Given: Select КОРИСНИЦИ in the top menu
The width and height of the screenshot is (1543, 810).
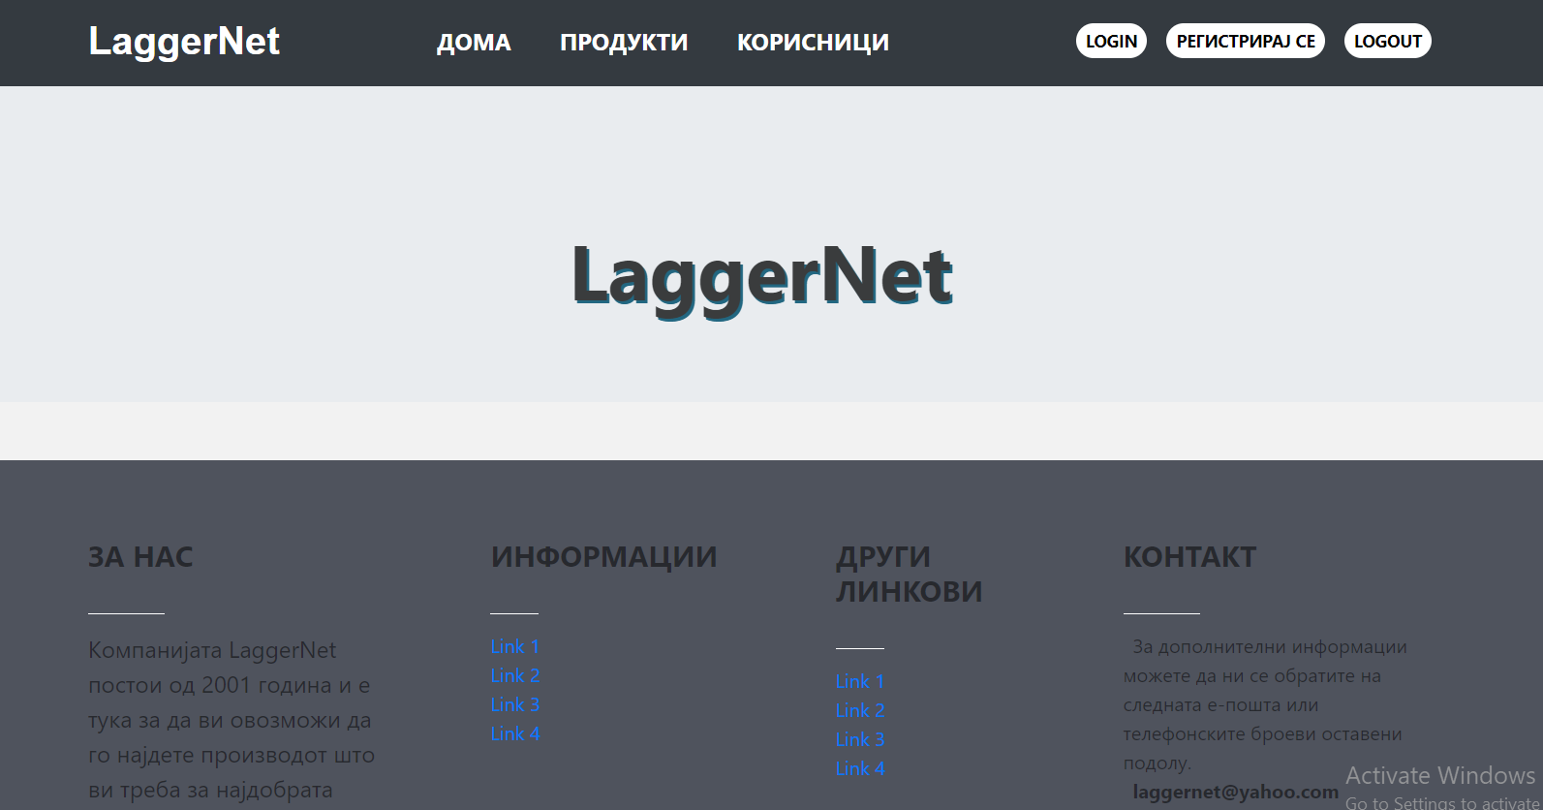Looking at the screenshot, I should coord(813,43).
